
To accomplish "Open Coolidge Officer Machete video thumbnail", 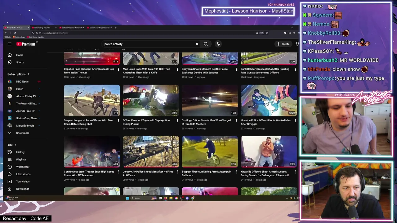I will click(x=210, y=100).
